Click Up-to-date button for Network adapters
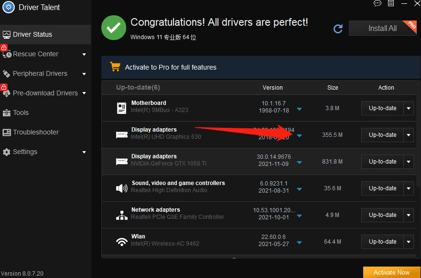421x278 pixels. point(382,215)
